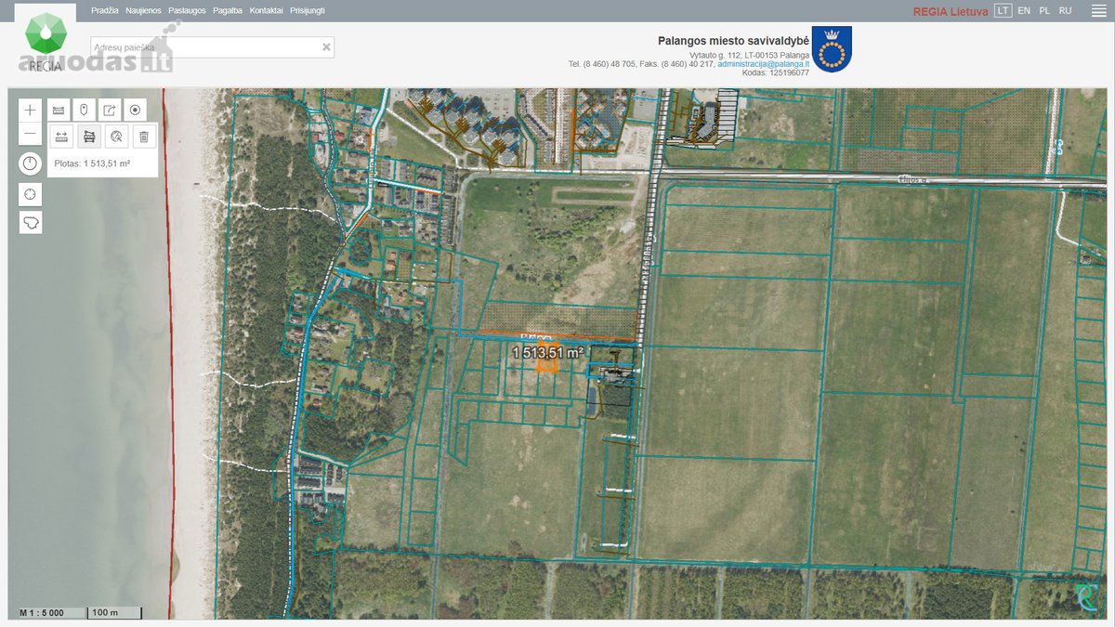Center map on my location crosshair

pos(31,194)
